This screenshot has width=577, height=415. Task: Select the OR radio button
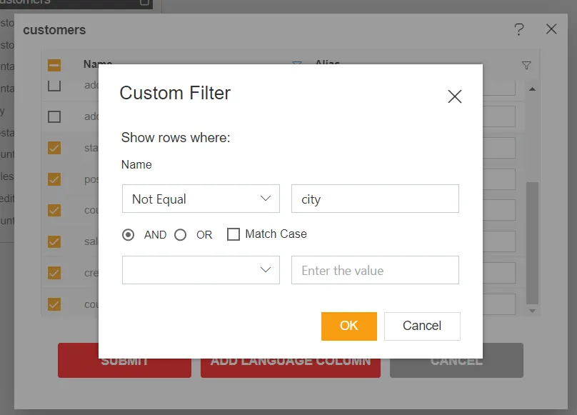pos(181,234)
